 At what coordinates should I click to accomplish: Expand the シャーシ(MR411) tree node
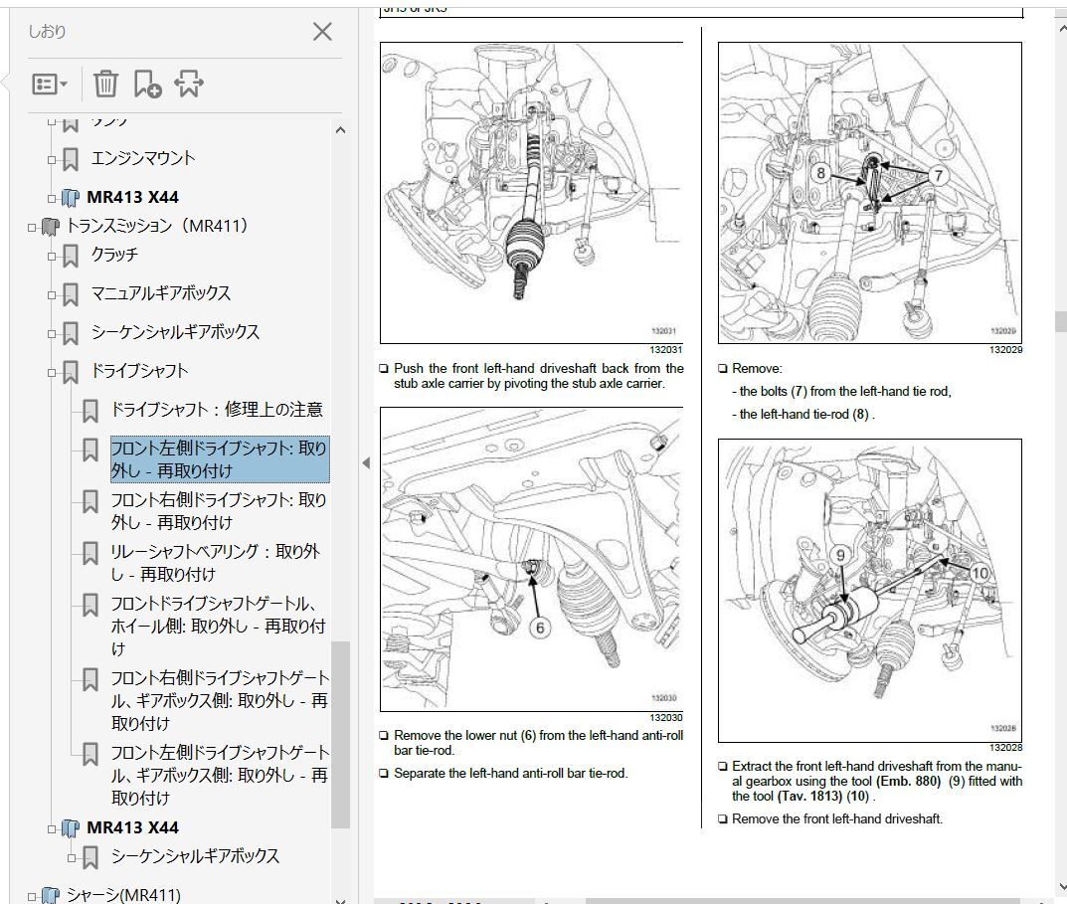[x=32, y=896]
